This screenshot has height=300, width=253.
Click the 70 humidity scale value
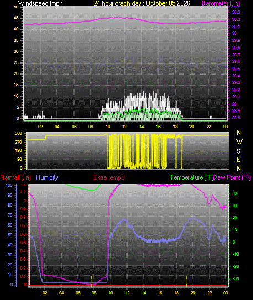(10, 215)
